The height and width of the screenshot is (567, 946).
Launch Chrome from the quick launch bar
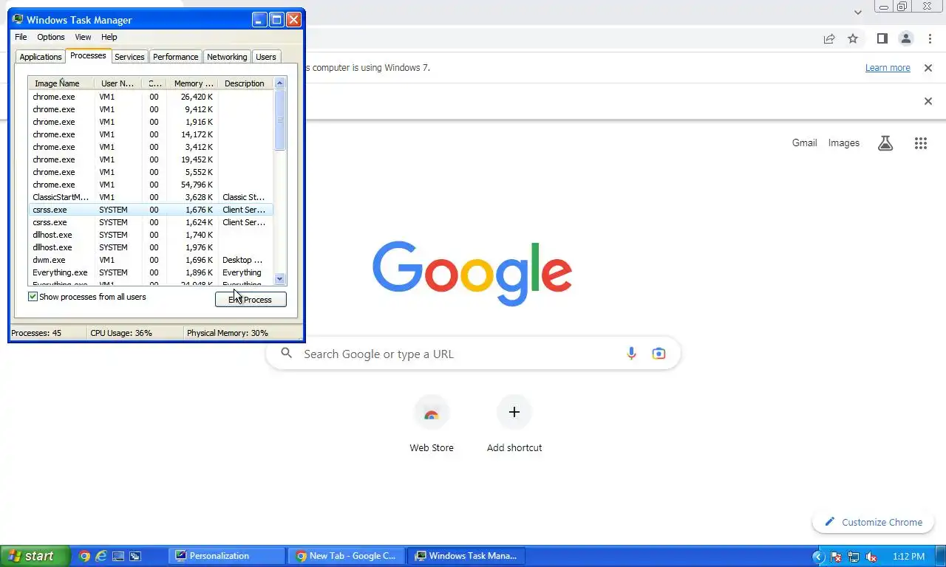click(84, 556)
